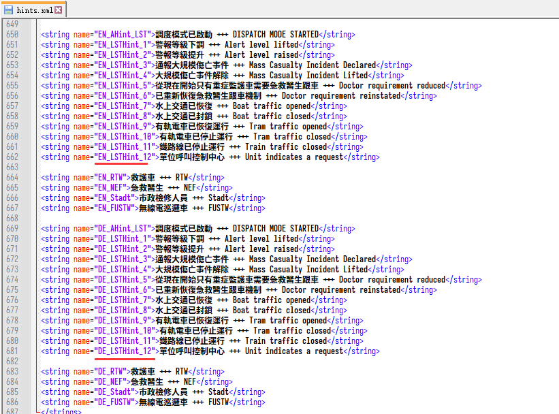Click the "DE_FUSTW" attribute value
Screen dimensions: 559x414
[x=114, y=402]
